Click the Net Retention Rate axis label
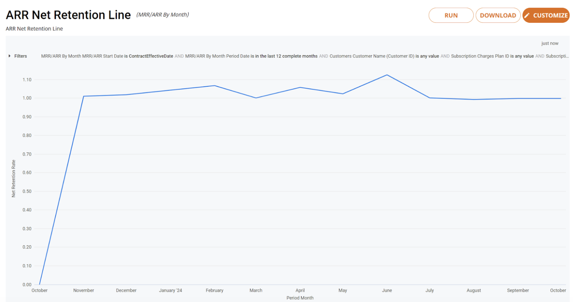This screenshot has height=302, width=573. (x=14, y=179)
